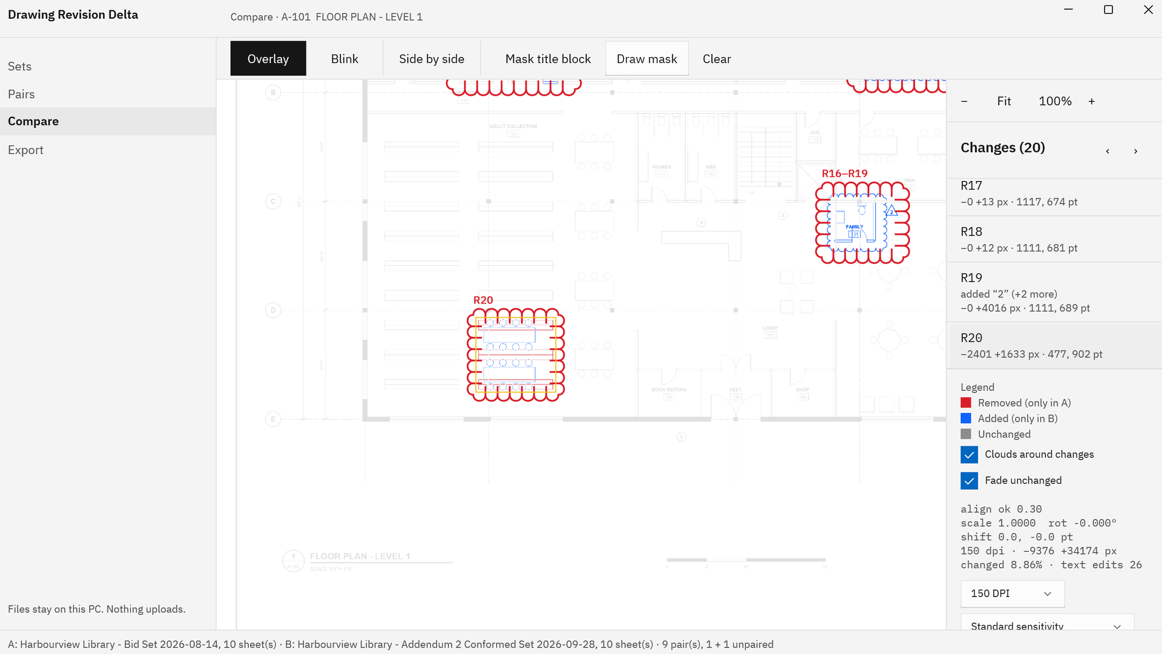Screen dimensions: 1162x654
Task: Maximize the application window
Action: [x=1109, y=10]
